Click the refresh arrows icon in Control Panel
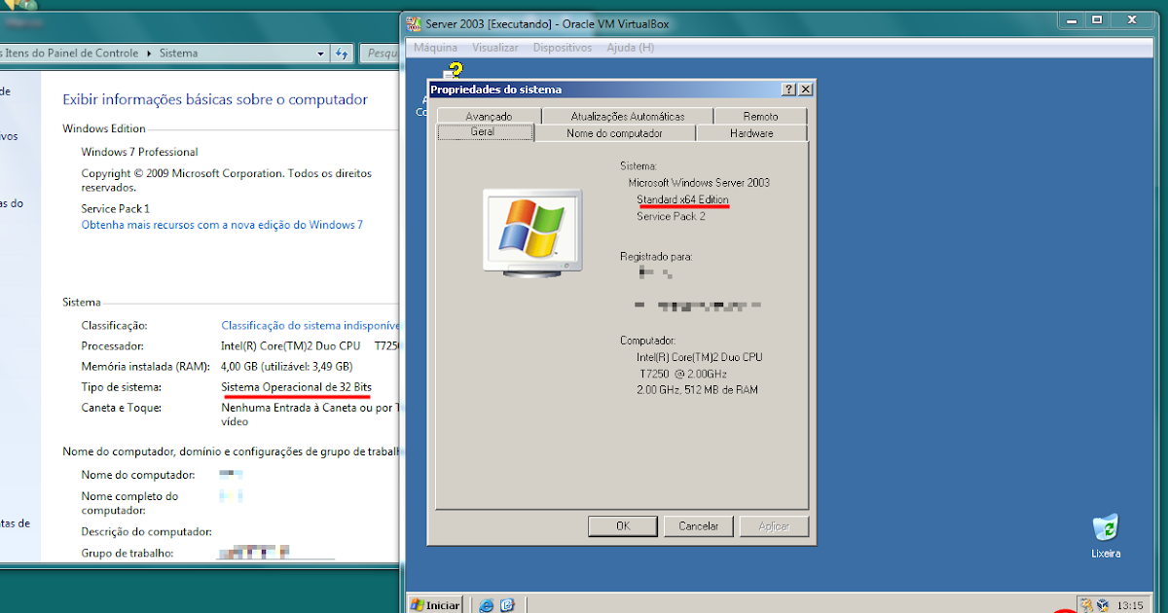 [x=342, y=54]
